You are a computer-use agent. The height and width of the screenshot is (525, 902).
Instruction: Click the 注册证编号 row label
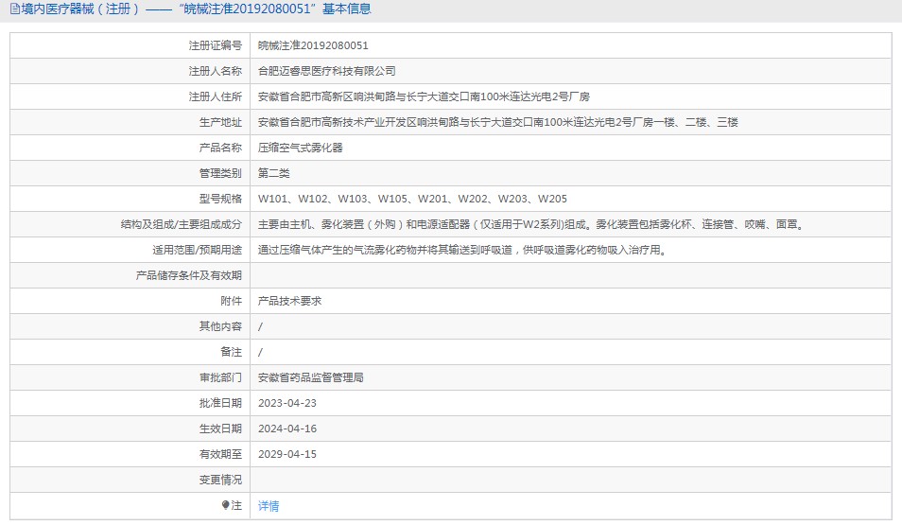click(x=216, y=45)
